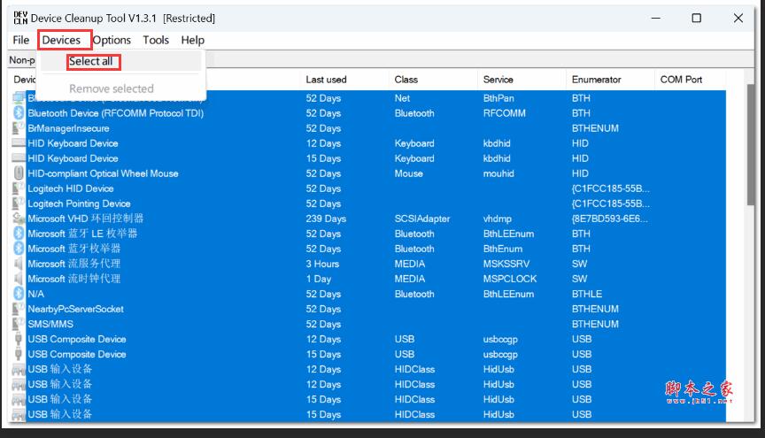The height and width of the screenshot is (438, 765).
Task: Click the {8E7BD593-6E6... enumerator cell
Action: [x=610, y=219]
